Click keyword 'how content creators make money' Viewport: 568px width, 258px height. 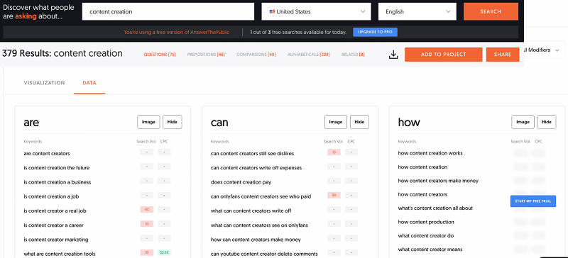(438, 181)
